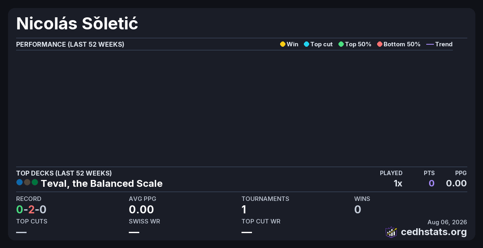Click the green mana color circle
483x248 pixels.
(x=35, y=182)
